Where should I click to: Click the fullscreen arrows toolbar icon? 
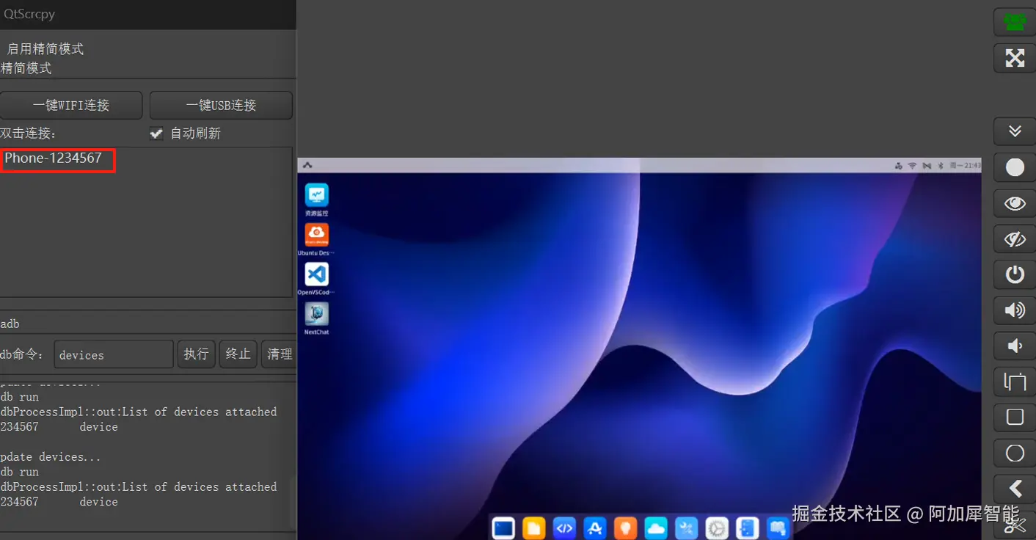coord(1015,58)
